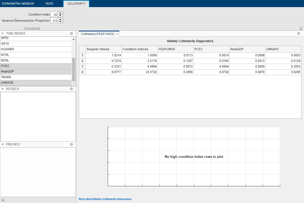304x203 pixels.
Task: Select the TB3MS time series
Action: point(35,77)
